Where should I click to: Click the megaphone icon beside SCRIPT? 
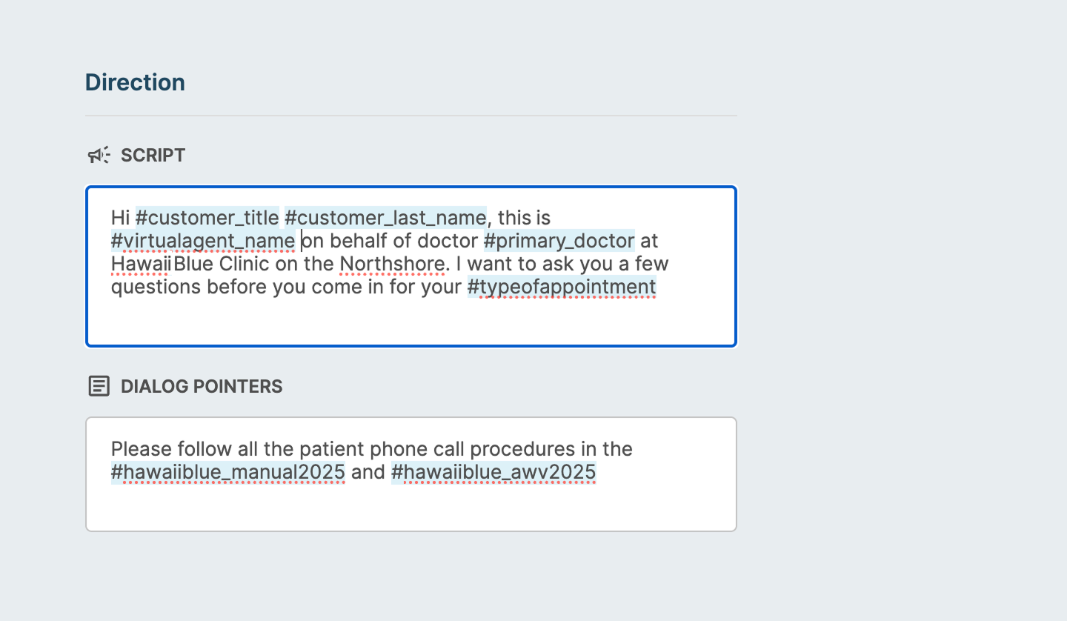click(x=99, y=155)
